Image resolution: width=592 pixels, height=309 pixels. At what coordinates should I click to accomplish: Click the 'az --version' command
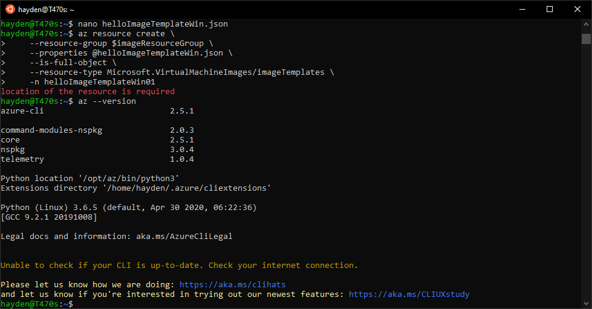(x=107, y=101)
